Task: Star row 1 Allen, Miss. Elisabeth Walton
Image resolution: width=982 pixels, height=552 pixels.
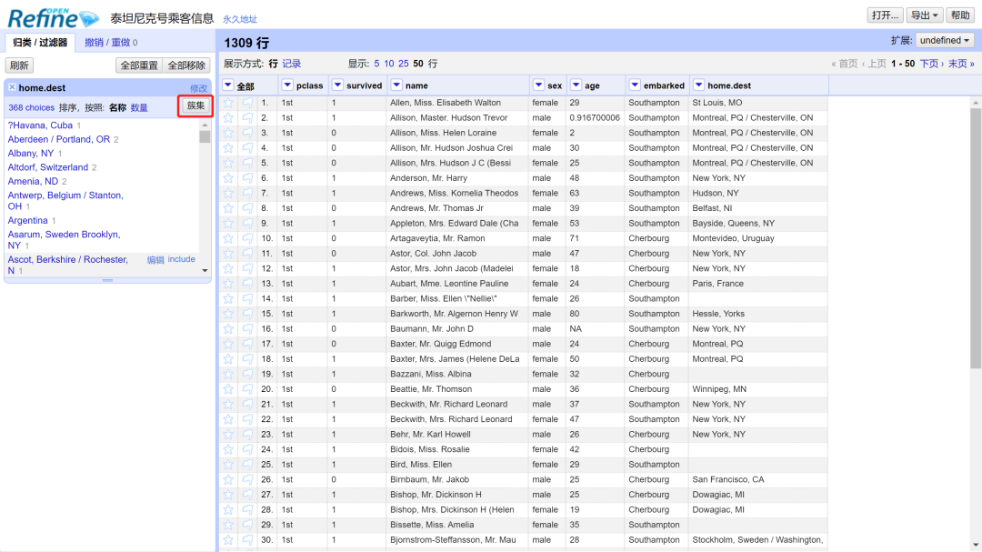Action: (x=228, y=103)
